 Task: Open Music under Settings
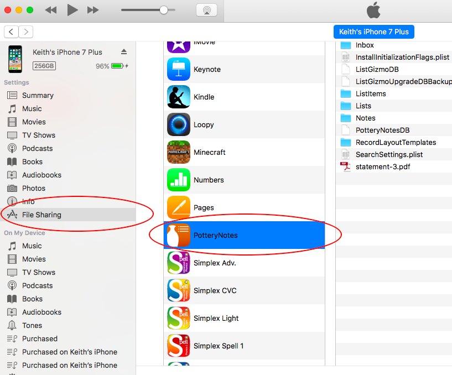67,108
